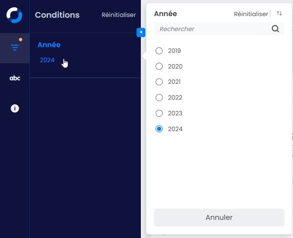Select the 2021 radio button
Screen dimensions: 293x238
point(159,82)
